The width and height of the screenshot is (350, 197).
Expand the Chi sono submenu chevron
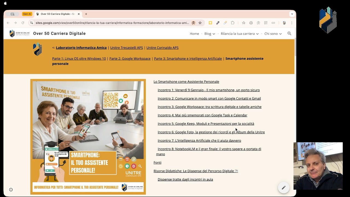click(x=281, y=34)
